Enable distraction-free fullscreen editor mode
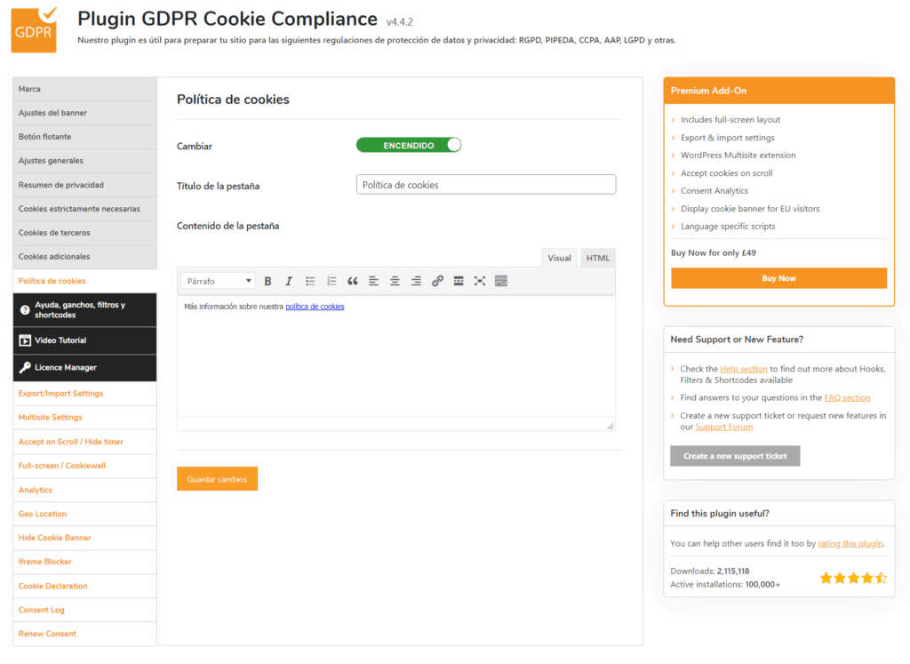Viewport: 910px width, 664px height. coord(480,281)
